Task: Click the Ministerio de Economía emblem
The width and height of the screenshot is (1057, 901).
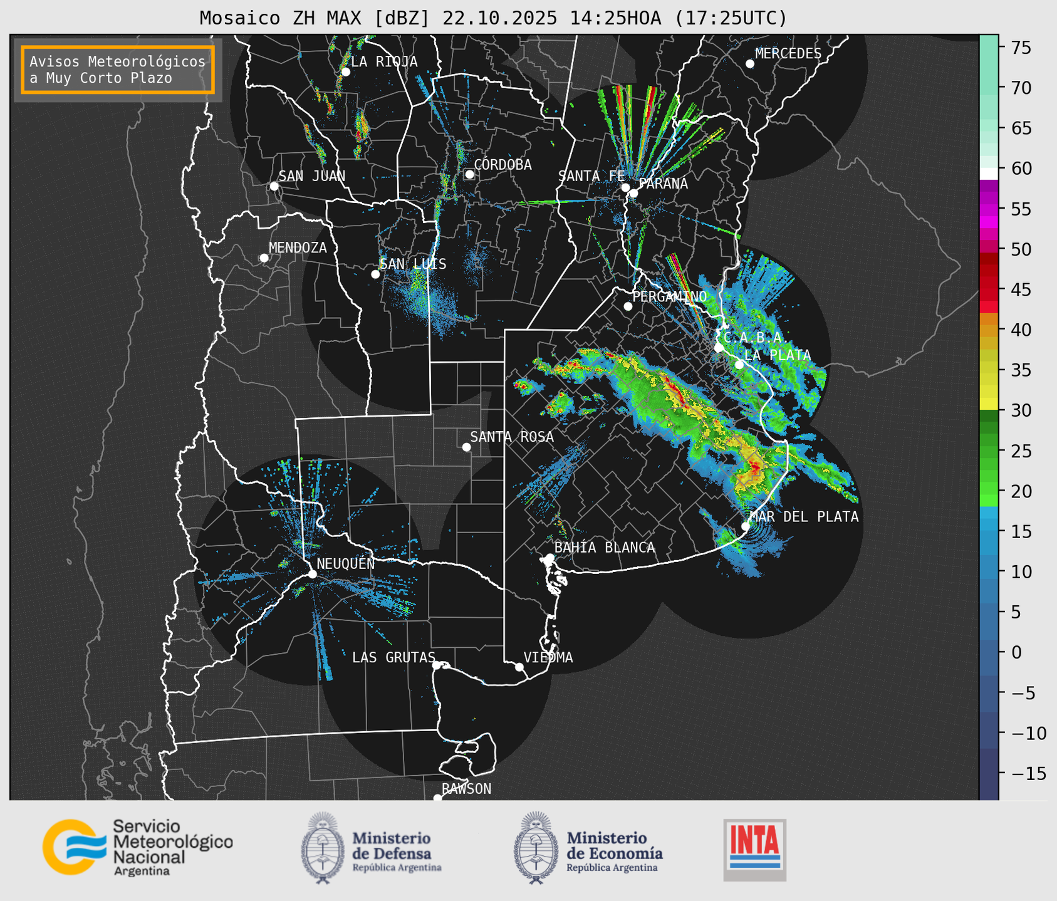Action: 537,848
